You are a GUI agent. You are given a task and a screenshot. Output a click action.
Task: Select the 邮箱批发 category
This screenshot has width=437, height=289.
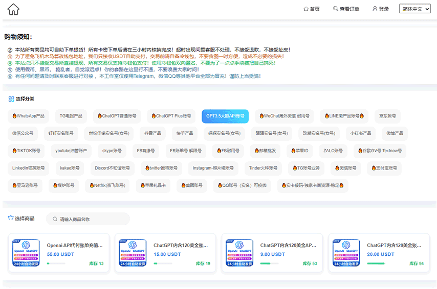click(265, 151)
